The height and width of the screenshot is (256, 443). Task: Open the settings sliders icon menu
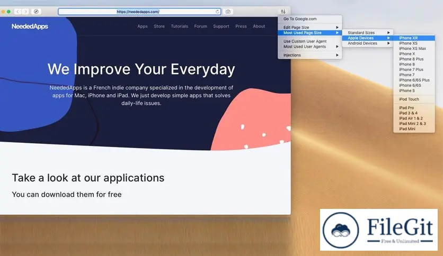point(283,12)
